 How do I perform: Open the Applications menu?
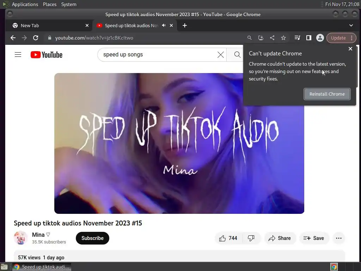(25, 4)
